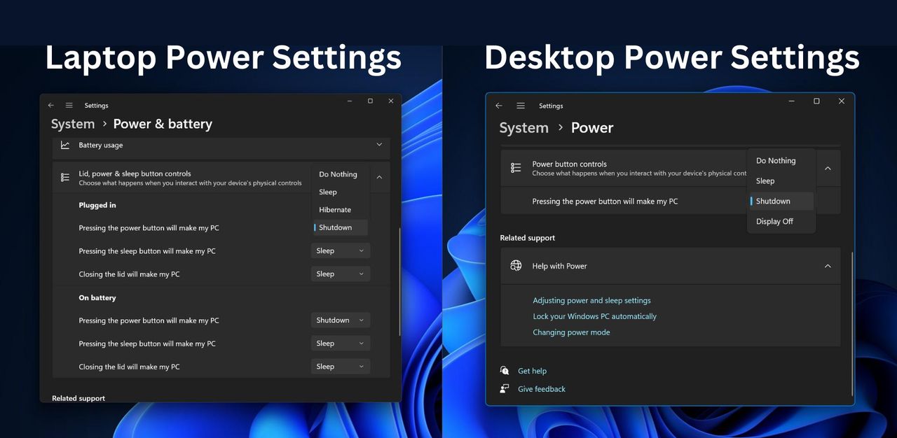The height and width of the screenshot is (438, 897).
Task: Open on-battery closing lid action dropdown
Action: point(341,367)
